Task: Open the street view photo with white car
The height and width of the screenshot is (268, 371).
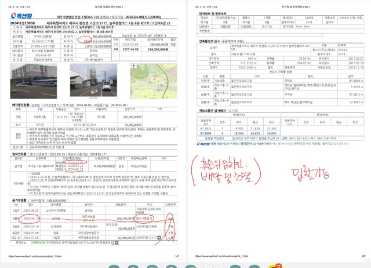Action: coord(93,81)
